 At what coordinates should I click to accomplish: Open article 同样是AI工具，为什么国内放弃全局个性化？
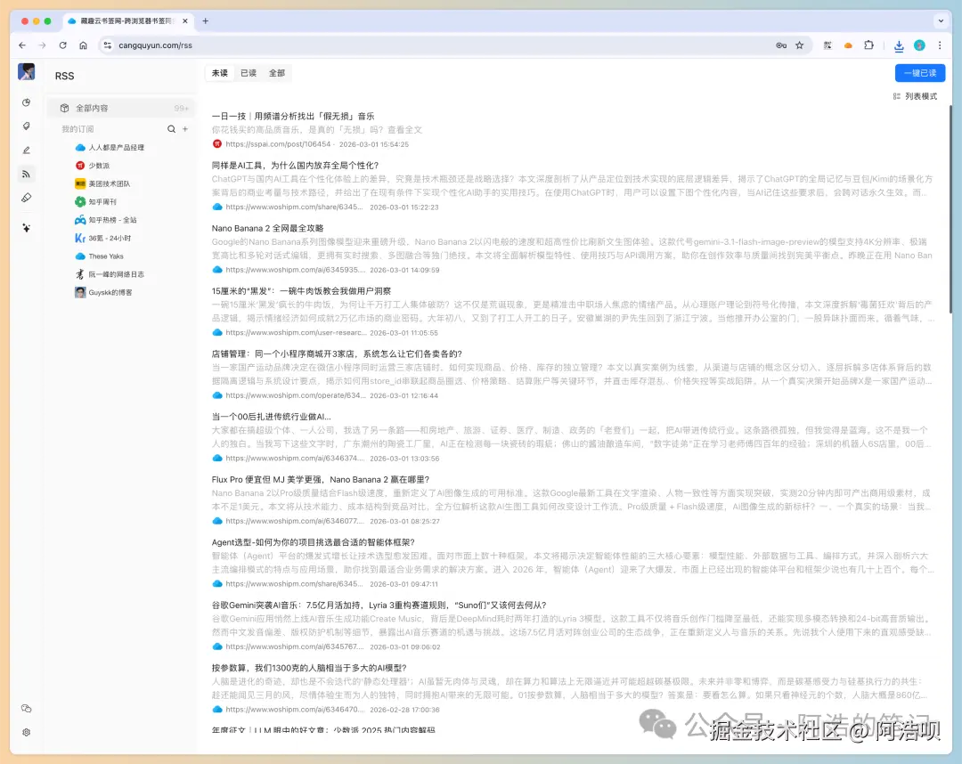click(x=295, y=166)
